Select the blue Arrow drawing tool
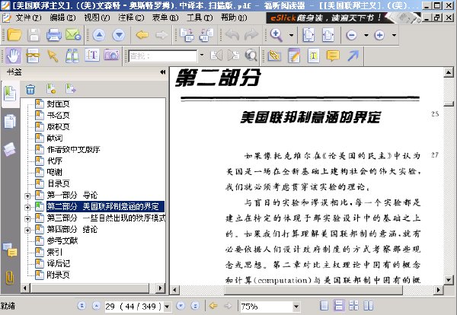The width and height of the screenshot is (457, 315). 353,56
